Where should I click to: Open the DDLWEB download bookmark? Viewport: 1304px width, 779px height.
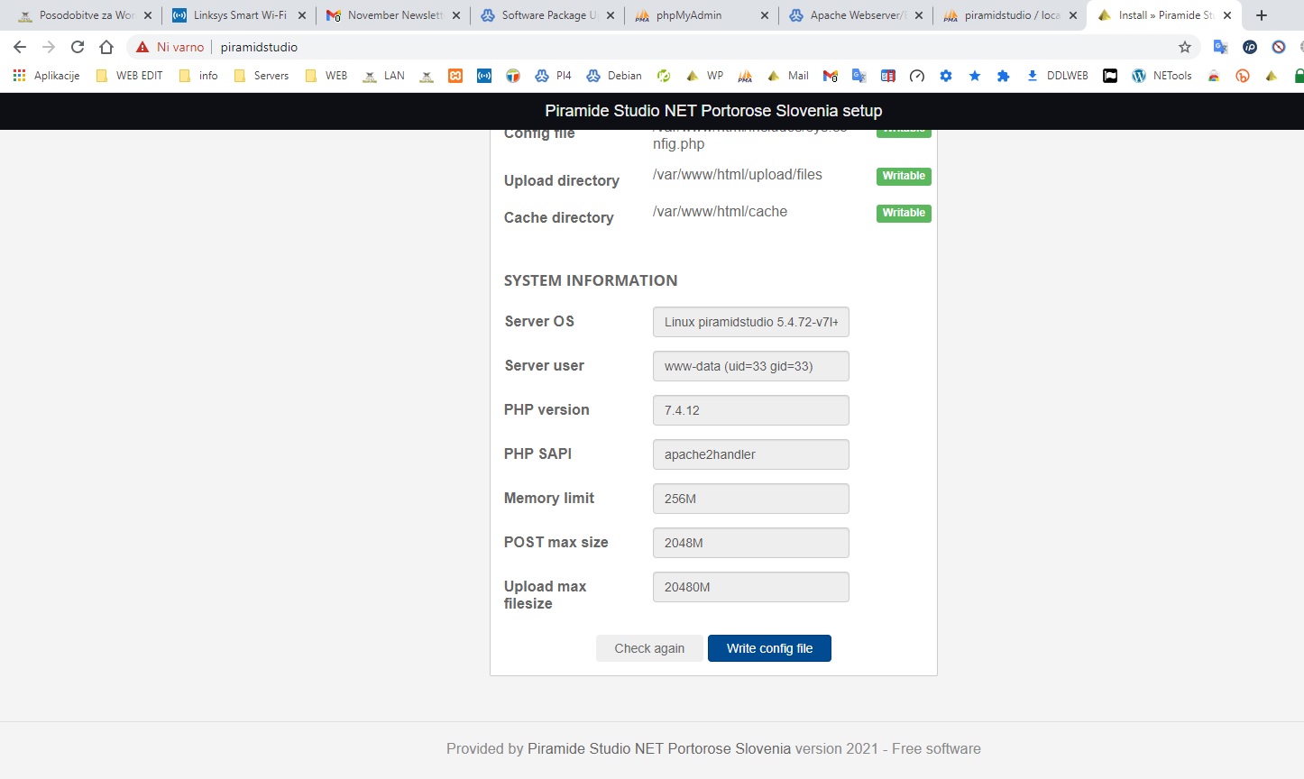pos(1057,76)
